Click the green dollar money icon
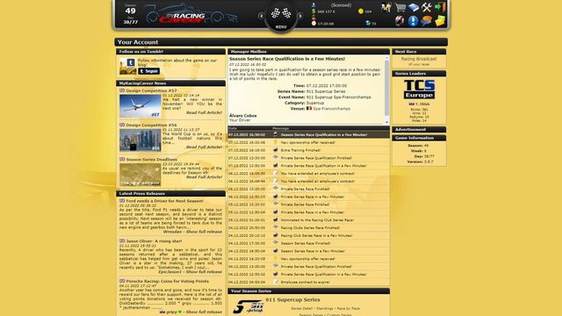The height and width of the screenshot is (316, 562). coord(313,11)
